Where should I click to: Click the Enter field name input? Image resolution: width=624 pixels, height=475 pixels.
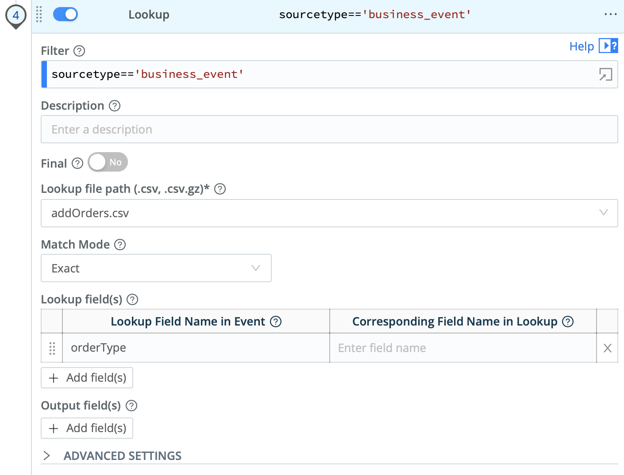point(463,348)
